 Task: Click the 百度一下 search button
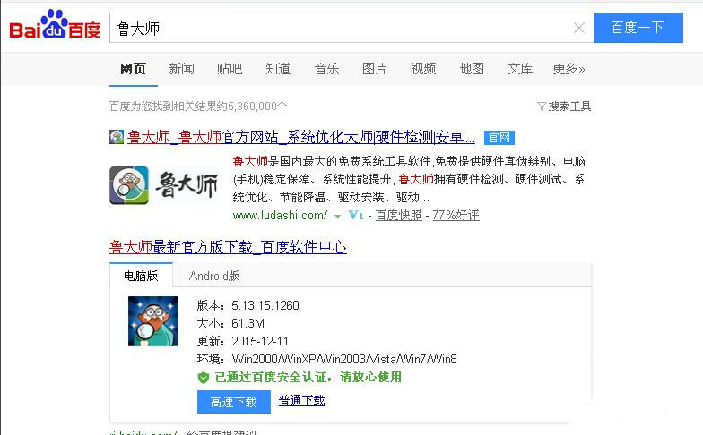pos(638,28)
